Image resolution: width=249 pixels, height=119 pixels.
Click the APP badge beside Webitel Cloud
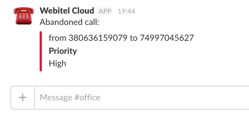coord(105,11)
